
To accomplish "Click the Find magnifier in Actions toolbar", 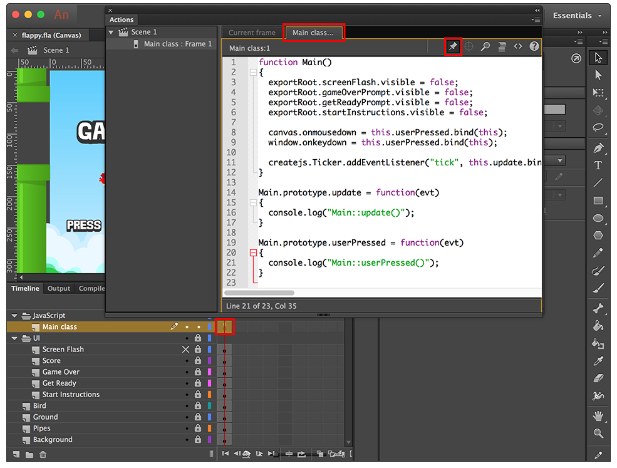I will [x=485, y=46].
